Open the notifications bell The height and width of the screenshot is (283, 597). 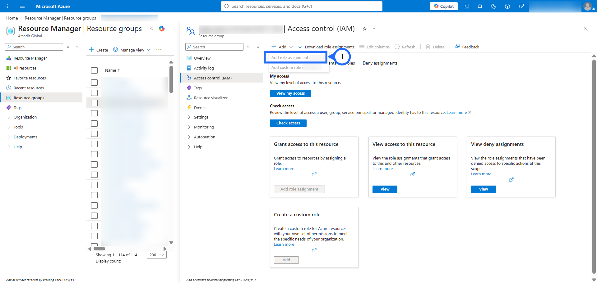(x=480, y=6)
